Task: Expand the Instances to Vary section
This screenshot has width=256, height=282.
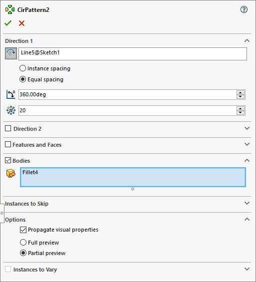Action: (247, 269)
